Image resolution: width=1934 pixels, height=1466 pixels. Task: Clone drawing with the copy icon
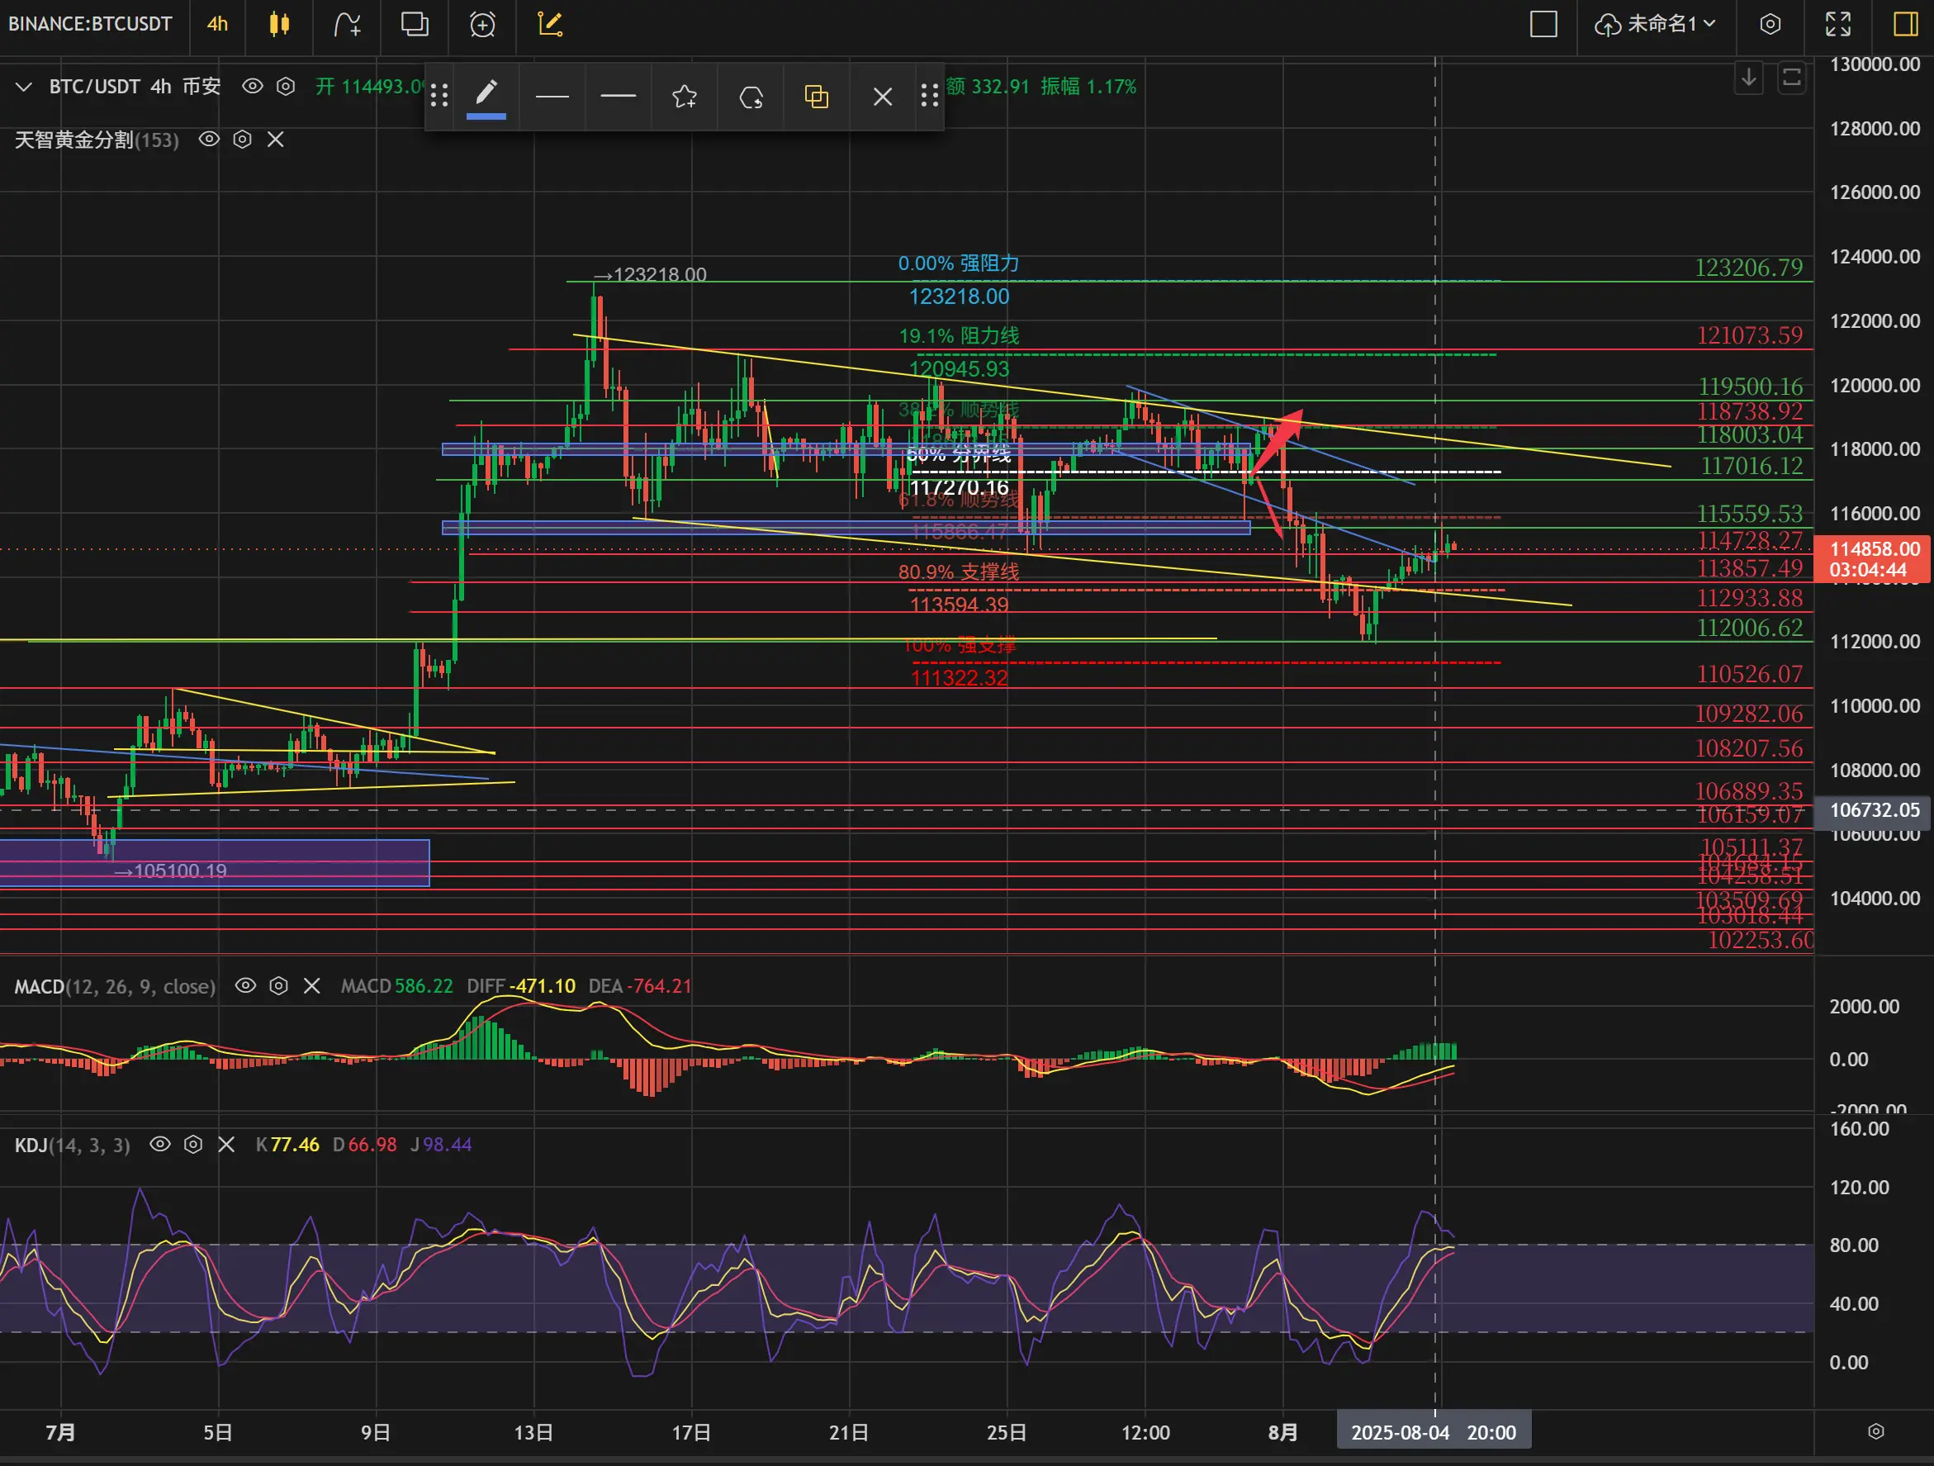(x=817, y=96)
